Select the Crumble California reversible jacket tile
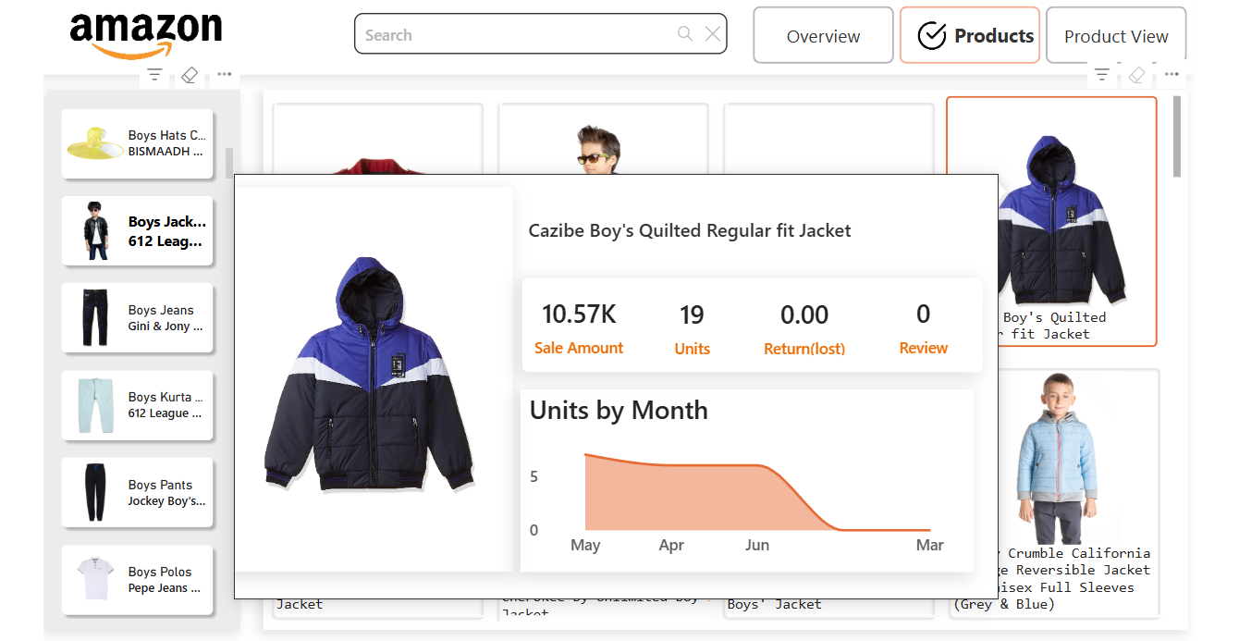 [1052, 492]
